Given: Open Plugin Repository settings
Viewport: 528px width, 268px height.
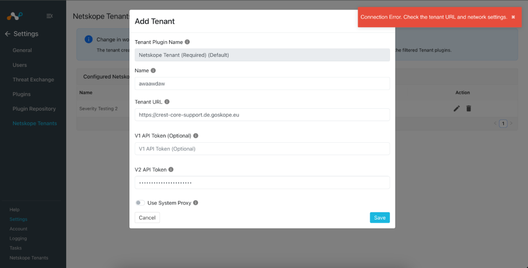Looking at the screenshot, I should point(34,109).
